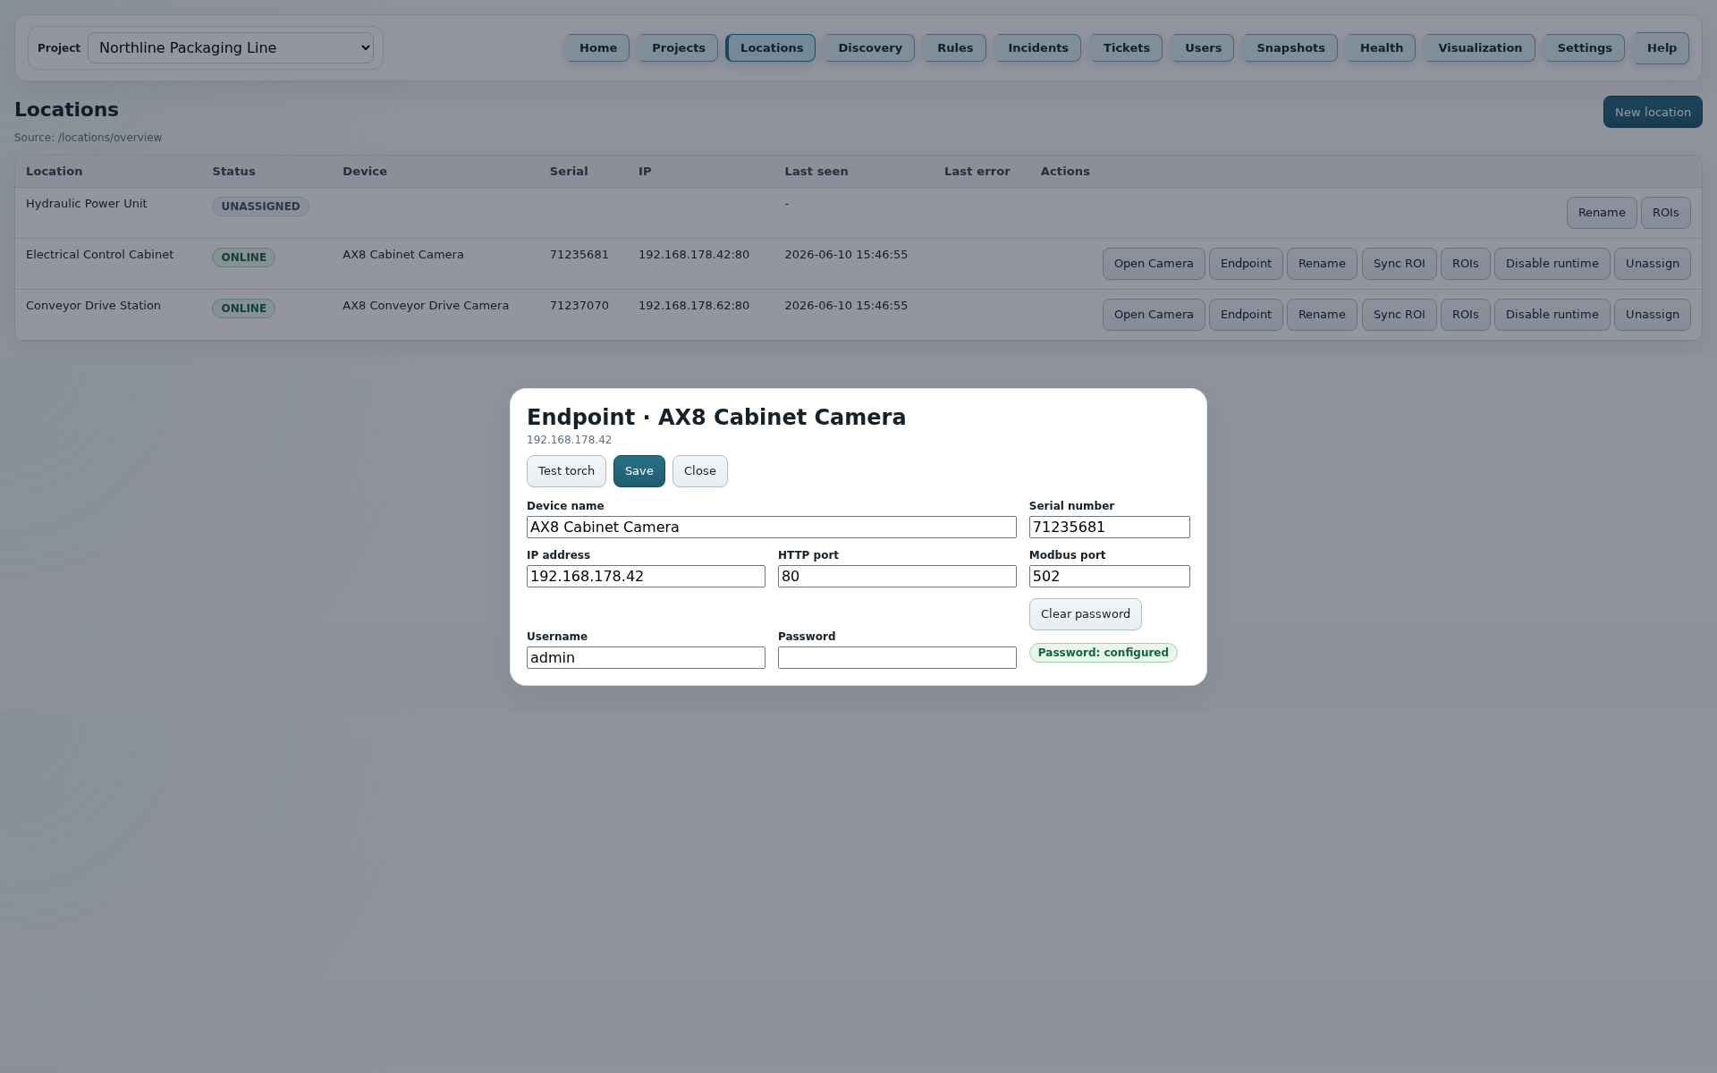Click the 'Hydraulic Power Unit' location name
Image resolution: width=1717 pixels, height=1073 pixels.
pyautogui.click(x=86, y=204)
